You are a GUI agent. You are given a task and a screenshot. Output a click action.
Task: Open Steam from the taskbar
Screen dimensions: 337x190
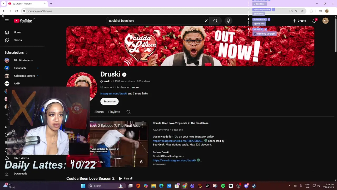pos(254,186)
